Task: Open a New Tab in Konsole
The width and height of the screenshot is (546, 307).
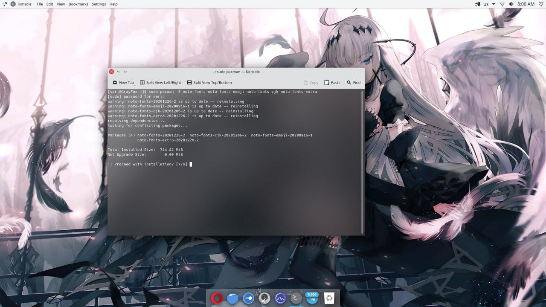Action: coord(123,82)
